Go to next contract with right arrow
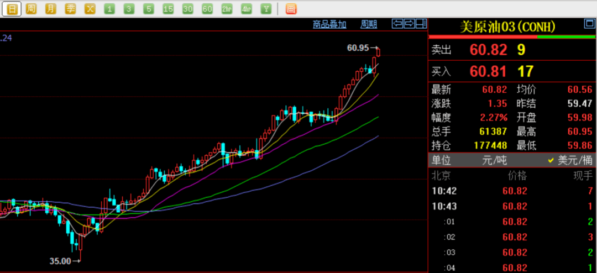 pyautogui.click(x=409, y=24)
